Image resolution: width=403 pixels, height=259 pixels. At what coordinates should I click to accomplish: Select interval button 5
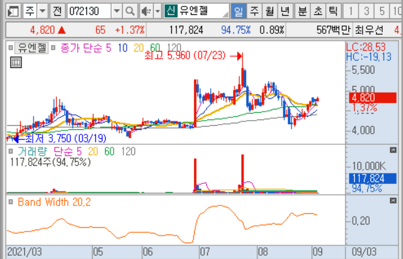pyautogui.click(x=381, y=11)
